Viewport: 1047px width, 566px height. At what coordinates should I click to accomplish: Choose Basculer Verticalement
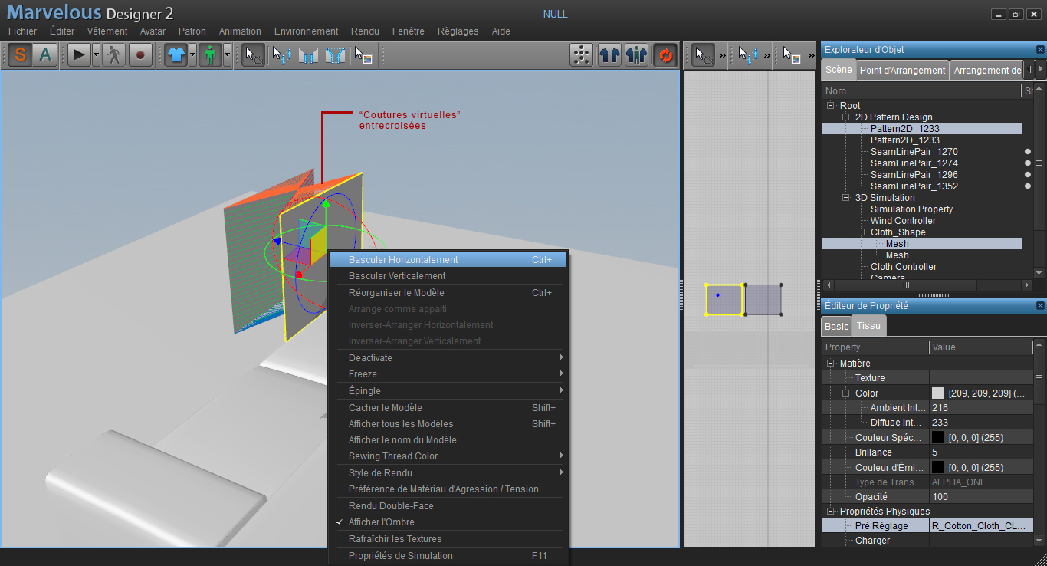point(448,276)
